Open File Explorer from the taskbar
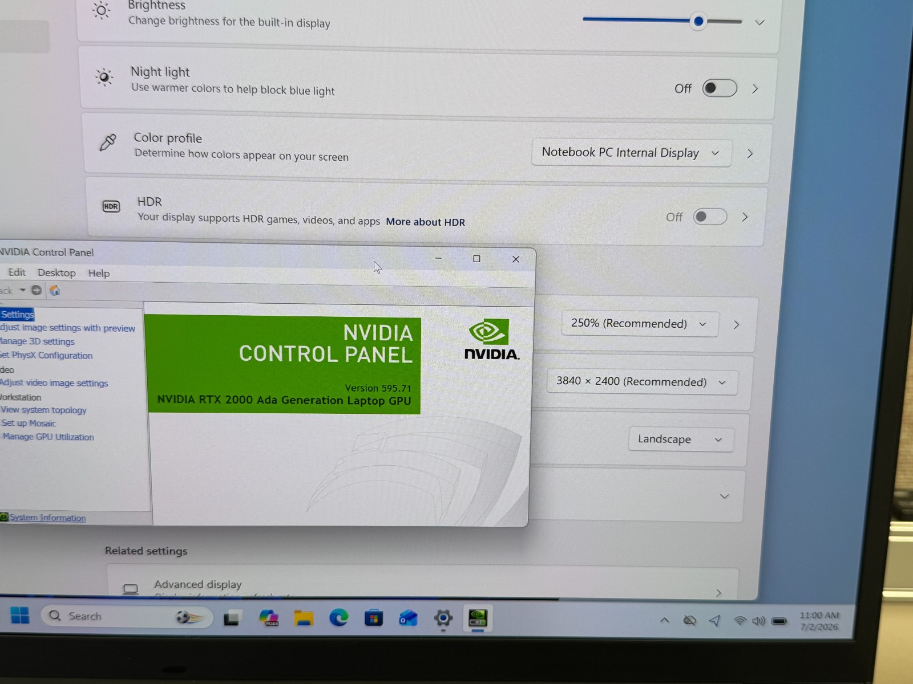The width and height of the screenshot is (913, 684). [304, 618]
